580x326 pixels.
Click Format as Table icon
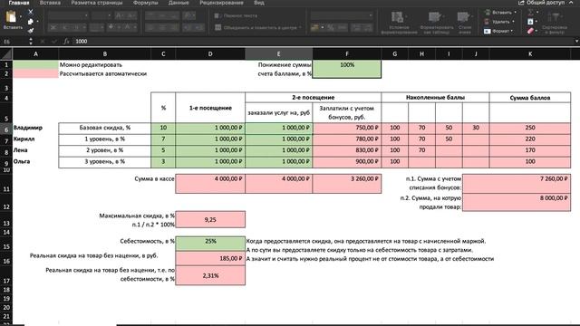pos(435,17)
